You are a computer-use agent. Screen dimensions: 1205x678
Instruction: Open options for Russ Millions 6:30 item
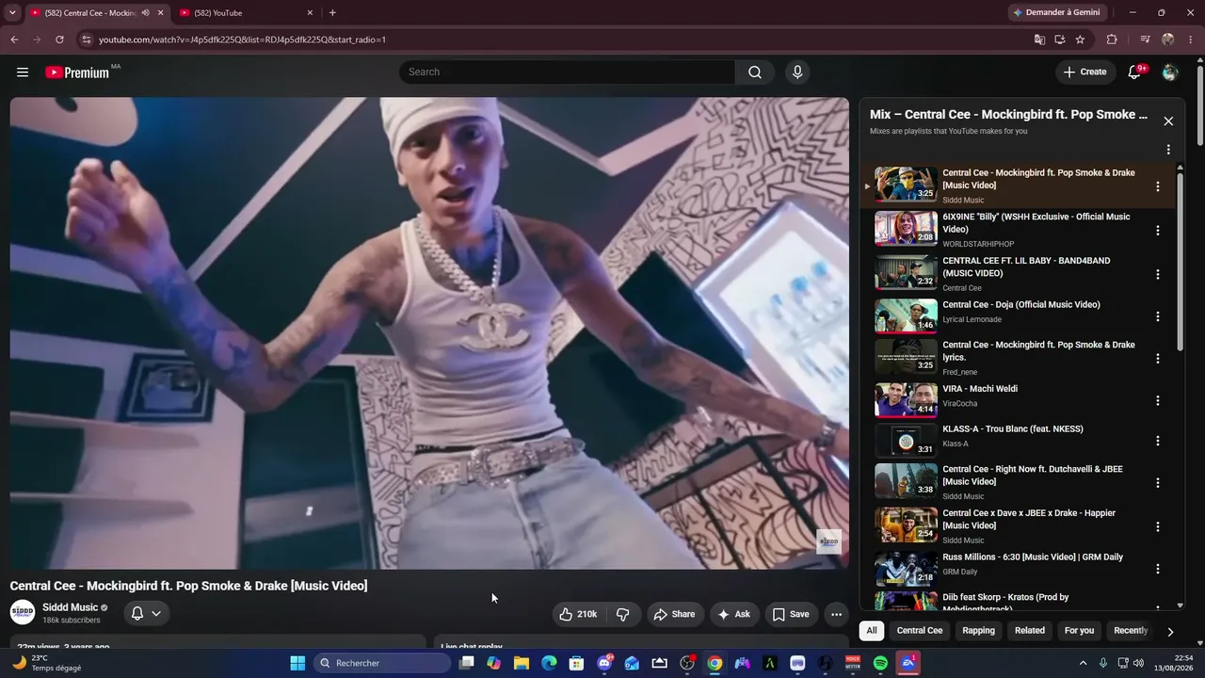(1158, 569)
